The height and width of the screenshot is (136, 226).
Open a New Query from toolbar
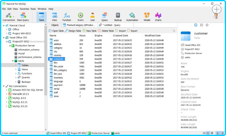(x=23, y=17)
